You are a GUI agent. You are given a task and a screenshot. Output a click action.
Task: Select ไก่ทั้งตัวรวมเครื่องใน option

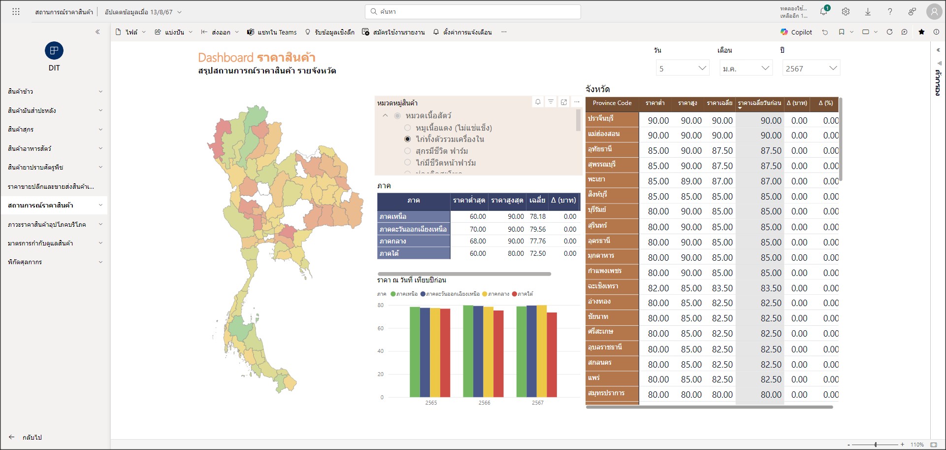coord(407,139)
